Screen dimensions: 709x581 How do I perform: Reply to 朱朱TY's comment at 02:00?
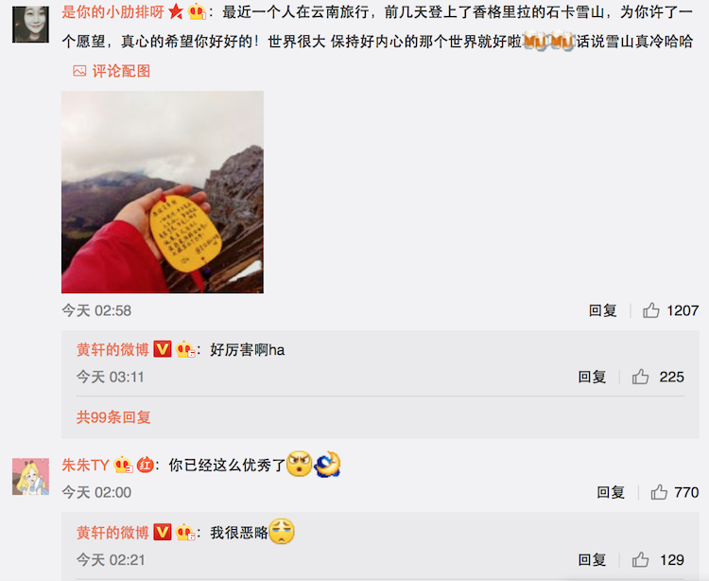[611, 492]
